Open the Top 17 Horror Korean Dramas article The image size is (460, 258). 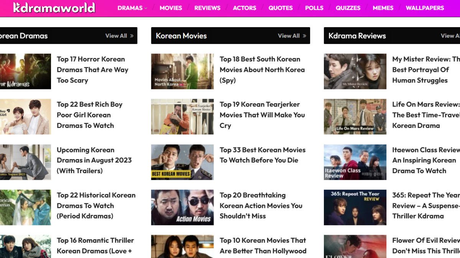pyautogui.click(x=93, y=70)
